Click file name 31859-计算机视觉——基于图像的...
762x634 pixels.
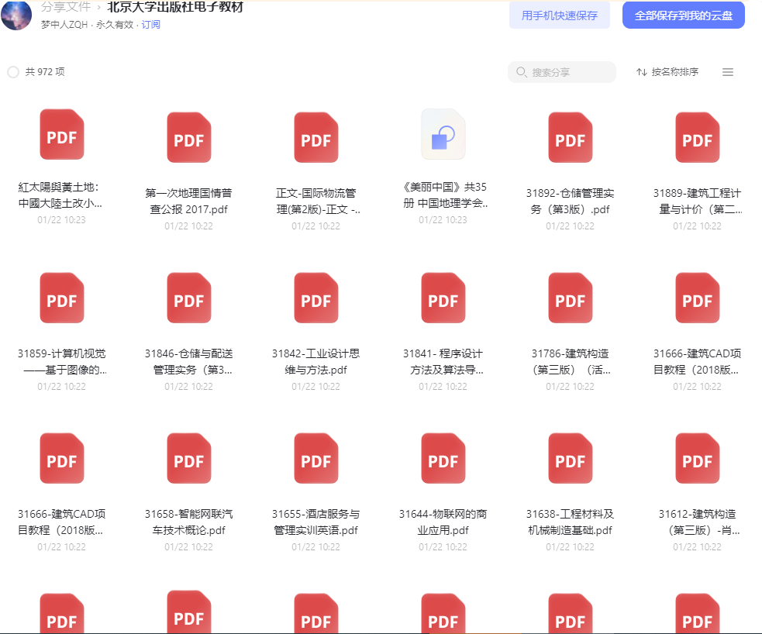pyautogui.click(x=62, y=361)
